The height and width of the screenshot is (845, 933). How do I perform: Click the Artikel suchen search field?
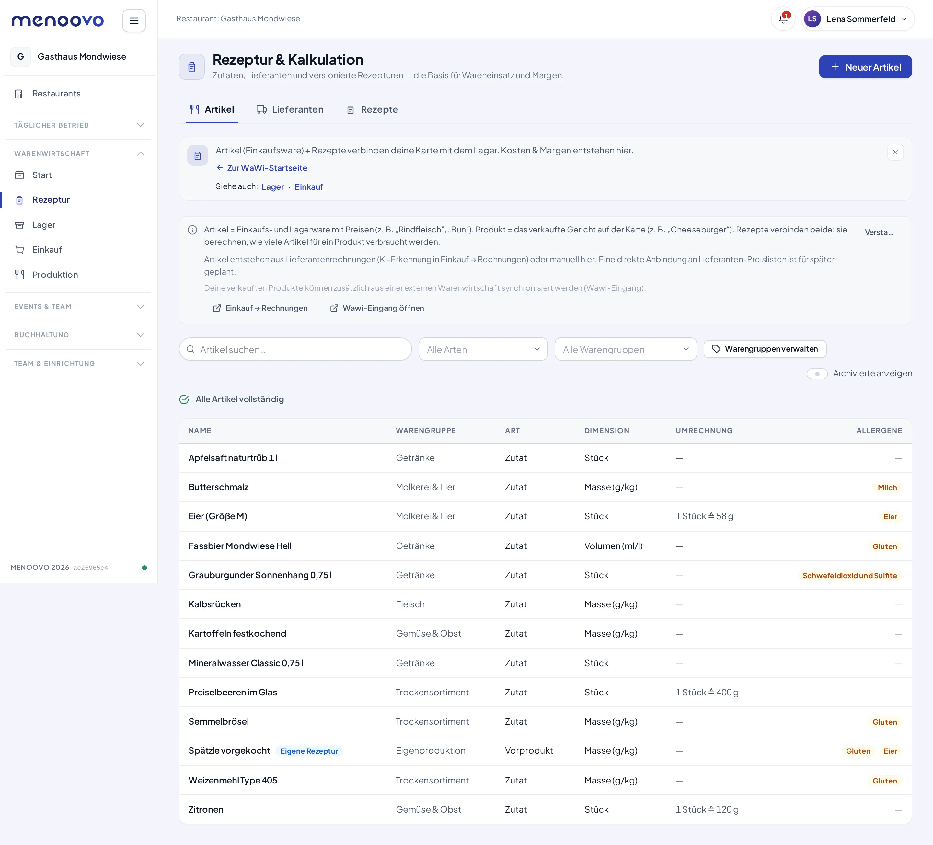295,349
